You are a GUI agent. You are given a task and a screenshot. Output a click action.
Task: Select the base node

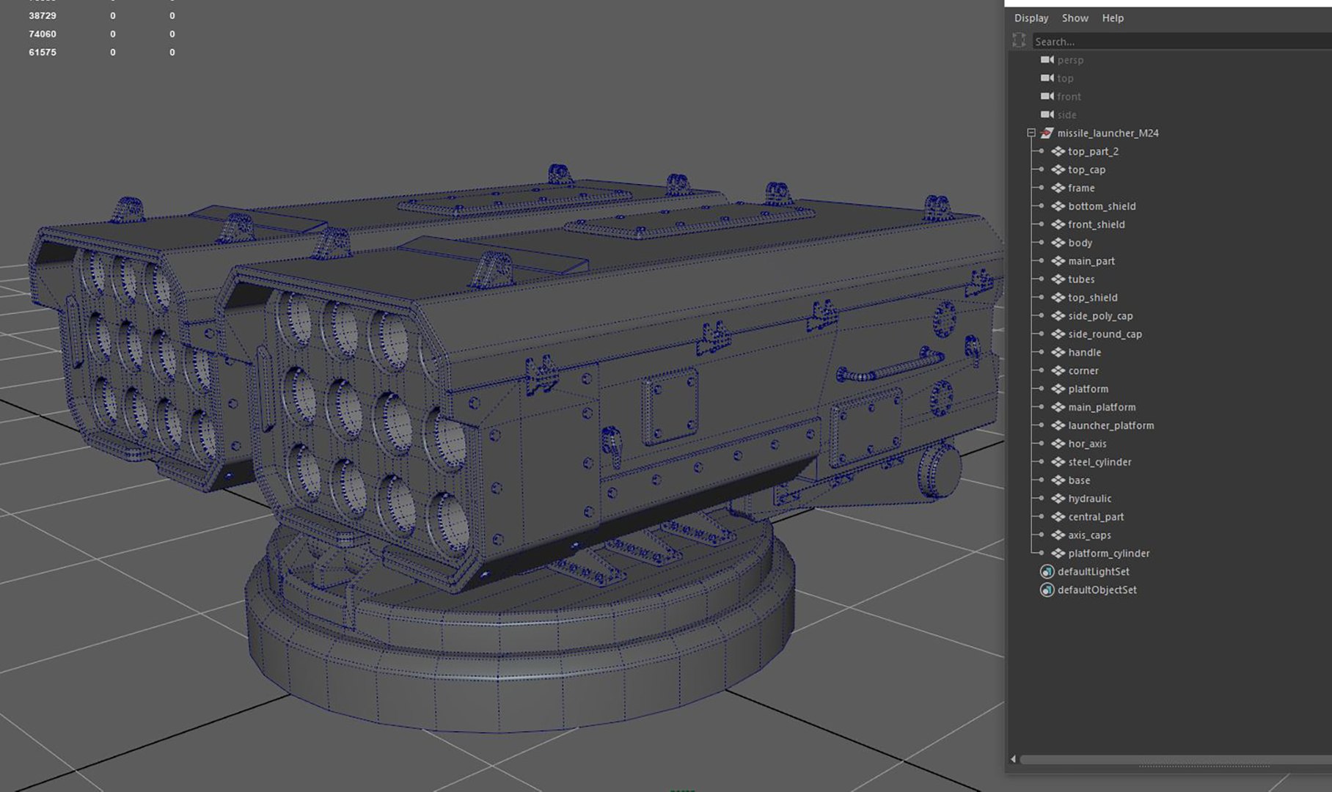(1079, 480)
